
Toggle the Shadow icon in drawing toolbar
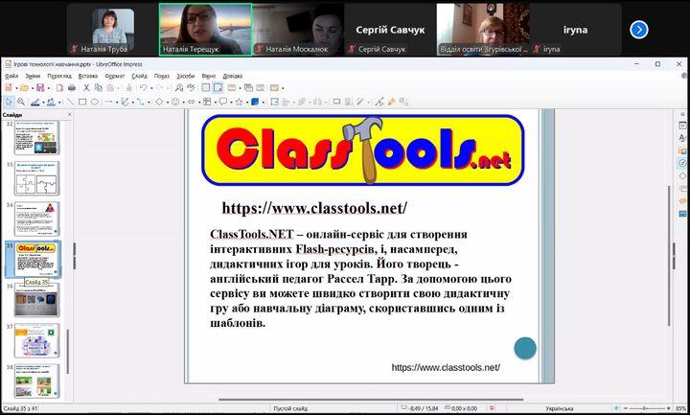336,103
